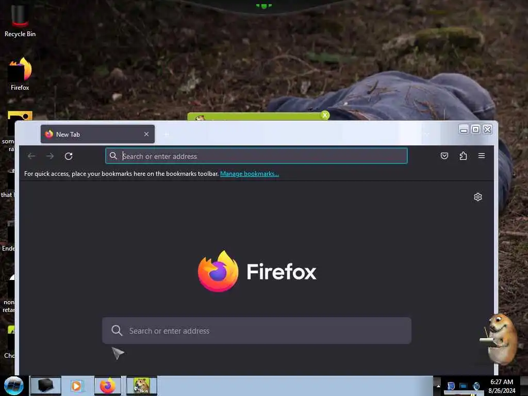Open the black folder taskbar icon
This screenshot has height=396, width=528.
click(46, 386)
